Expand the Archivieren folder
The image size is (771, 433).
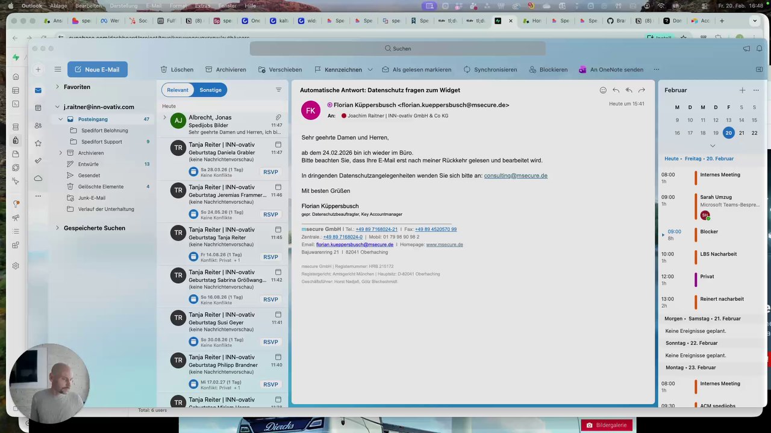[61, 153]
